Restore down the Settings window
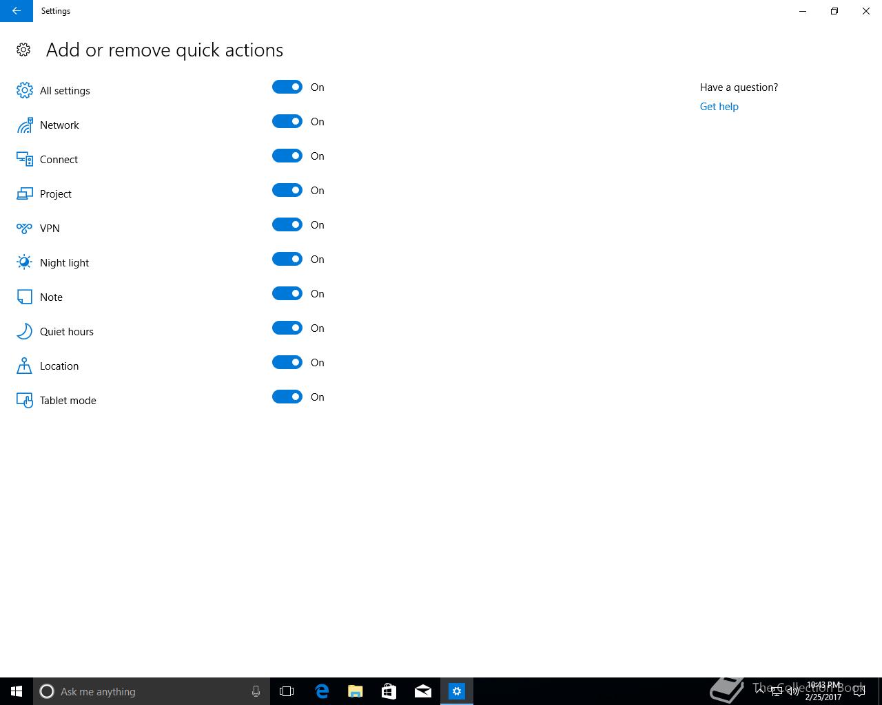 click(834, 11)
